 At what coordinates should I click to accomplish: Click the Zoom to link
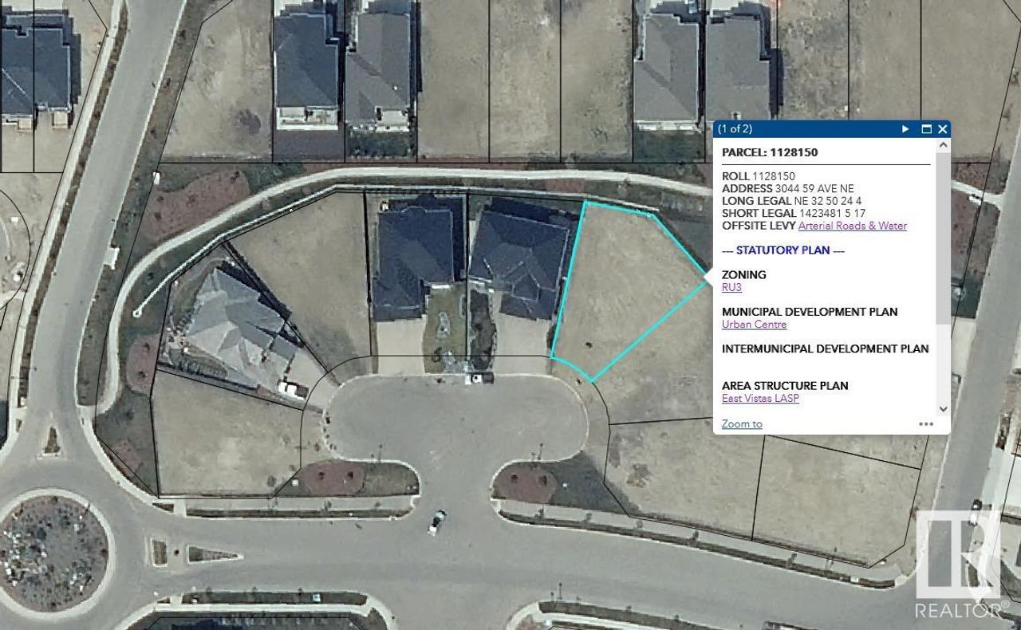742,424
